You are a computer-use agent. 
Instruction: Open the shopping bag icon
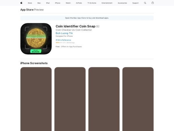[153, 3]
